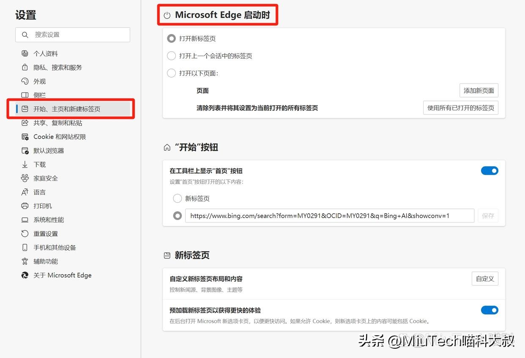Viewport: 525px width, 358px height.
Task: Click 设置"首页"按钮打开的以下内容 text
Action: [x=207, y=182]
